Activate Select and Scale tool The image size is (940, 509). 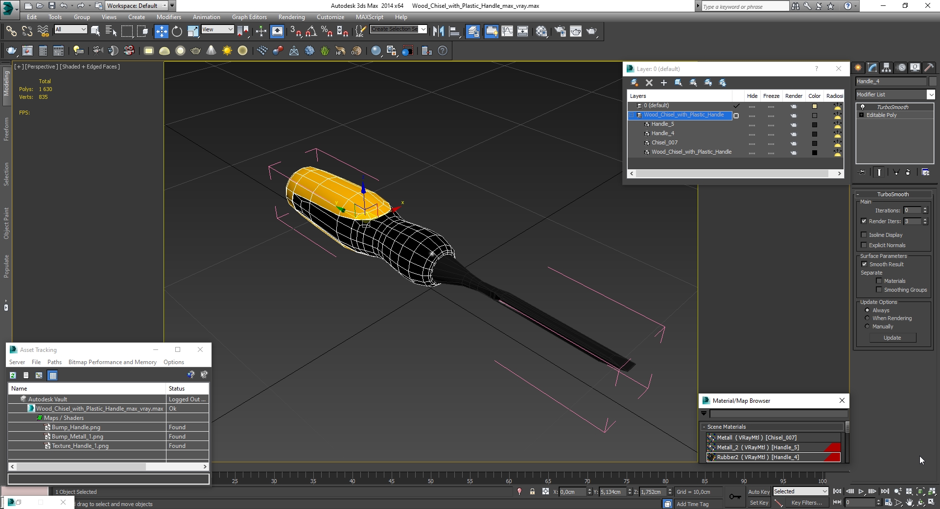[x=193, y=31]
